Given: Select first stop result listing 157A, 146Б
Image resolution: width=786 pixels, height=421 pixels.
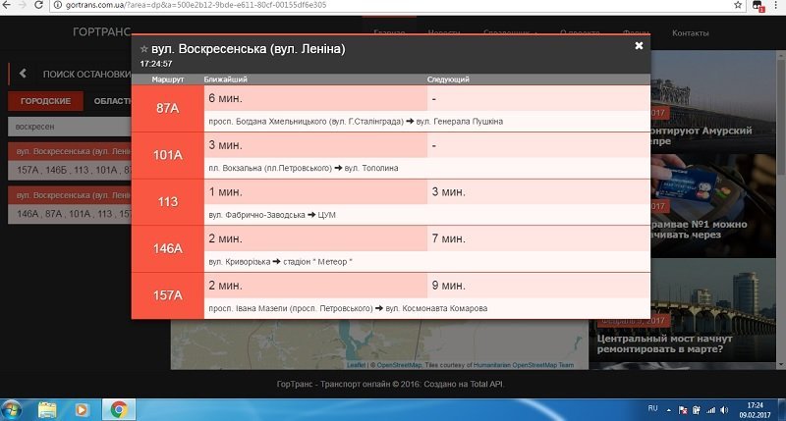Looking at the screenshot, I should pyautogui.click(x=70, y=161).
